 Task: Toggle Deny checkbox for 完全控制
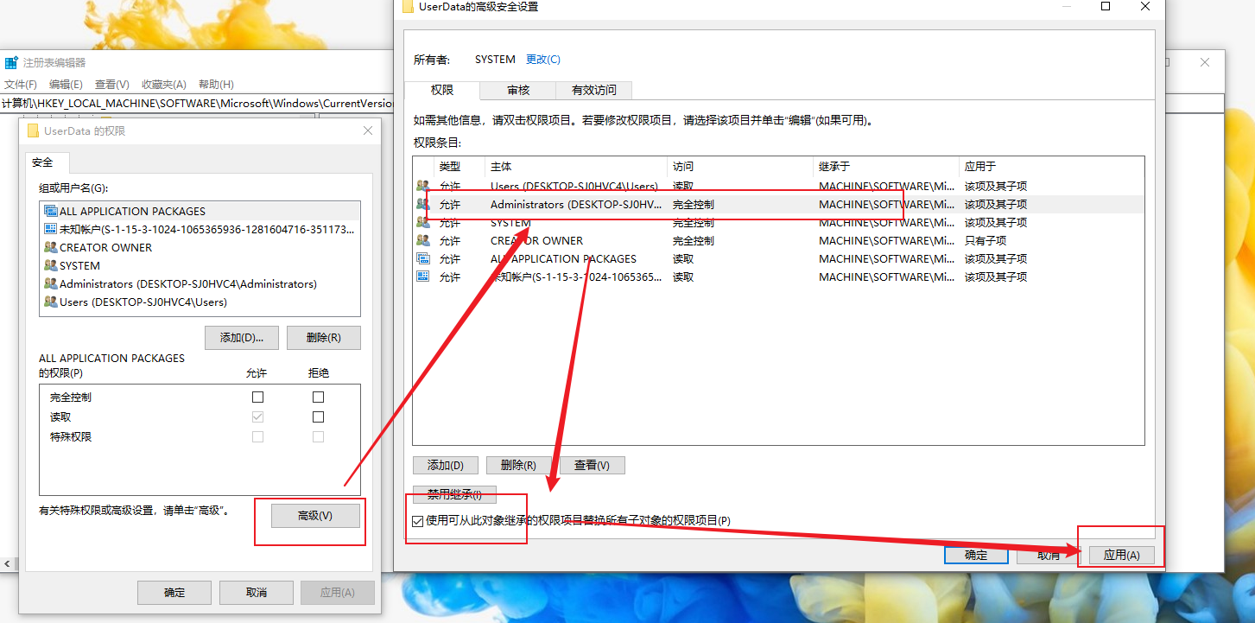click(x=318, y=397)
